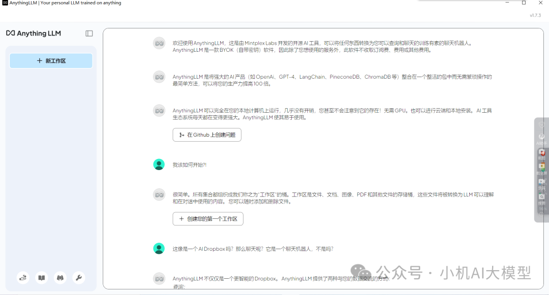Click the message about 更智能的 Dropbox

coord(281,279)
